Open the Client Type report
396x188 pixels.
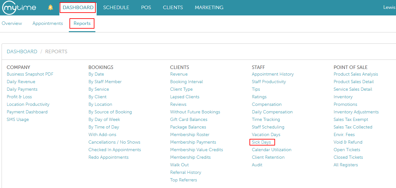tap(181, 89)
